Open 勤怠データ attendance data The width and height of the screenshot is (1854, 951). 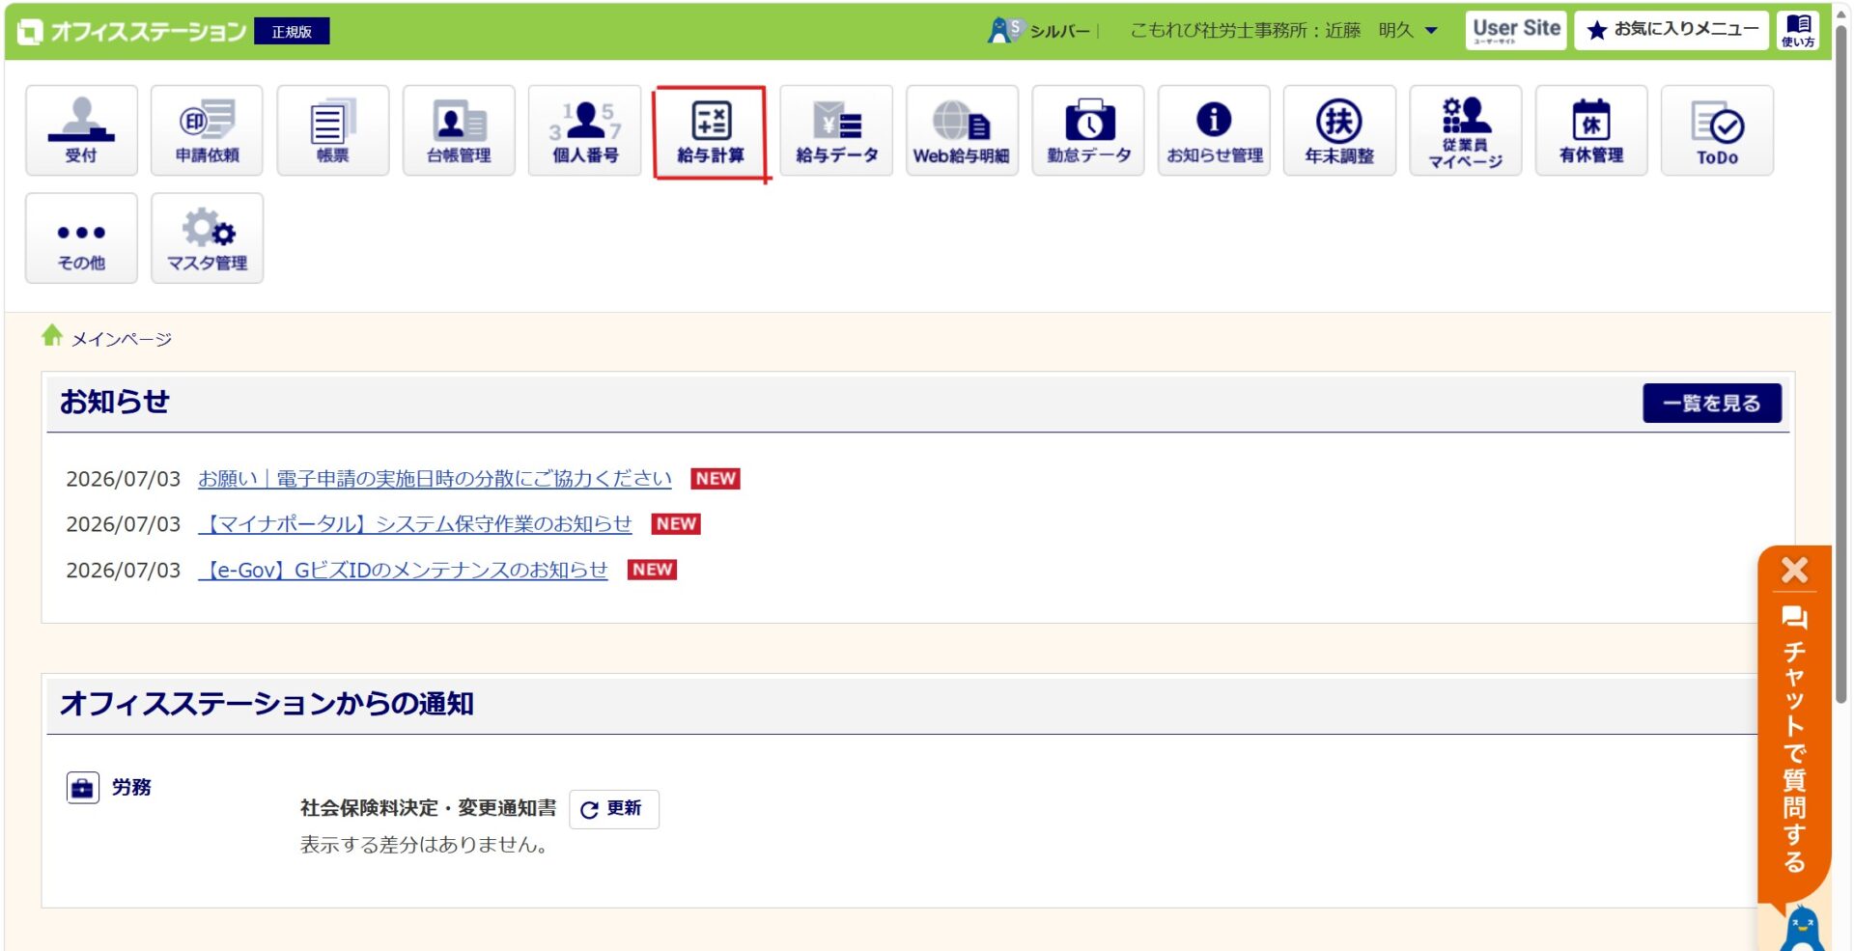click(x=1088, y=130)
